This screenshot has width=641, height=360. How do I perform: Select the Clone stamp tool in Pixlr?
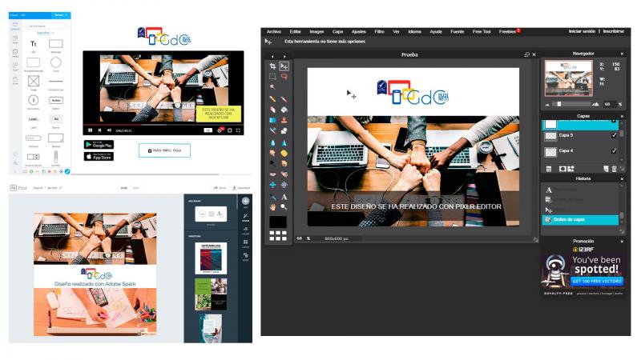tap(284, 120)
